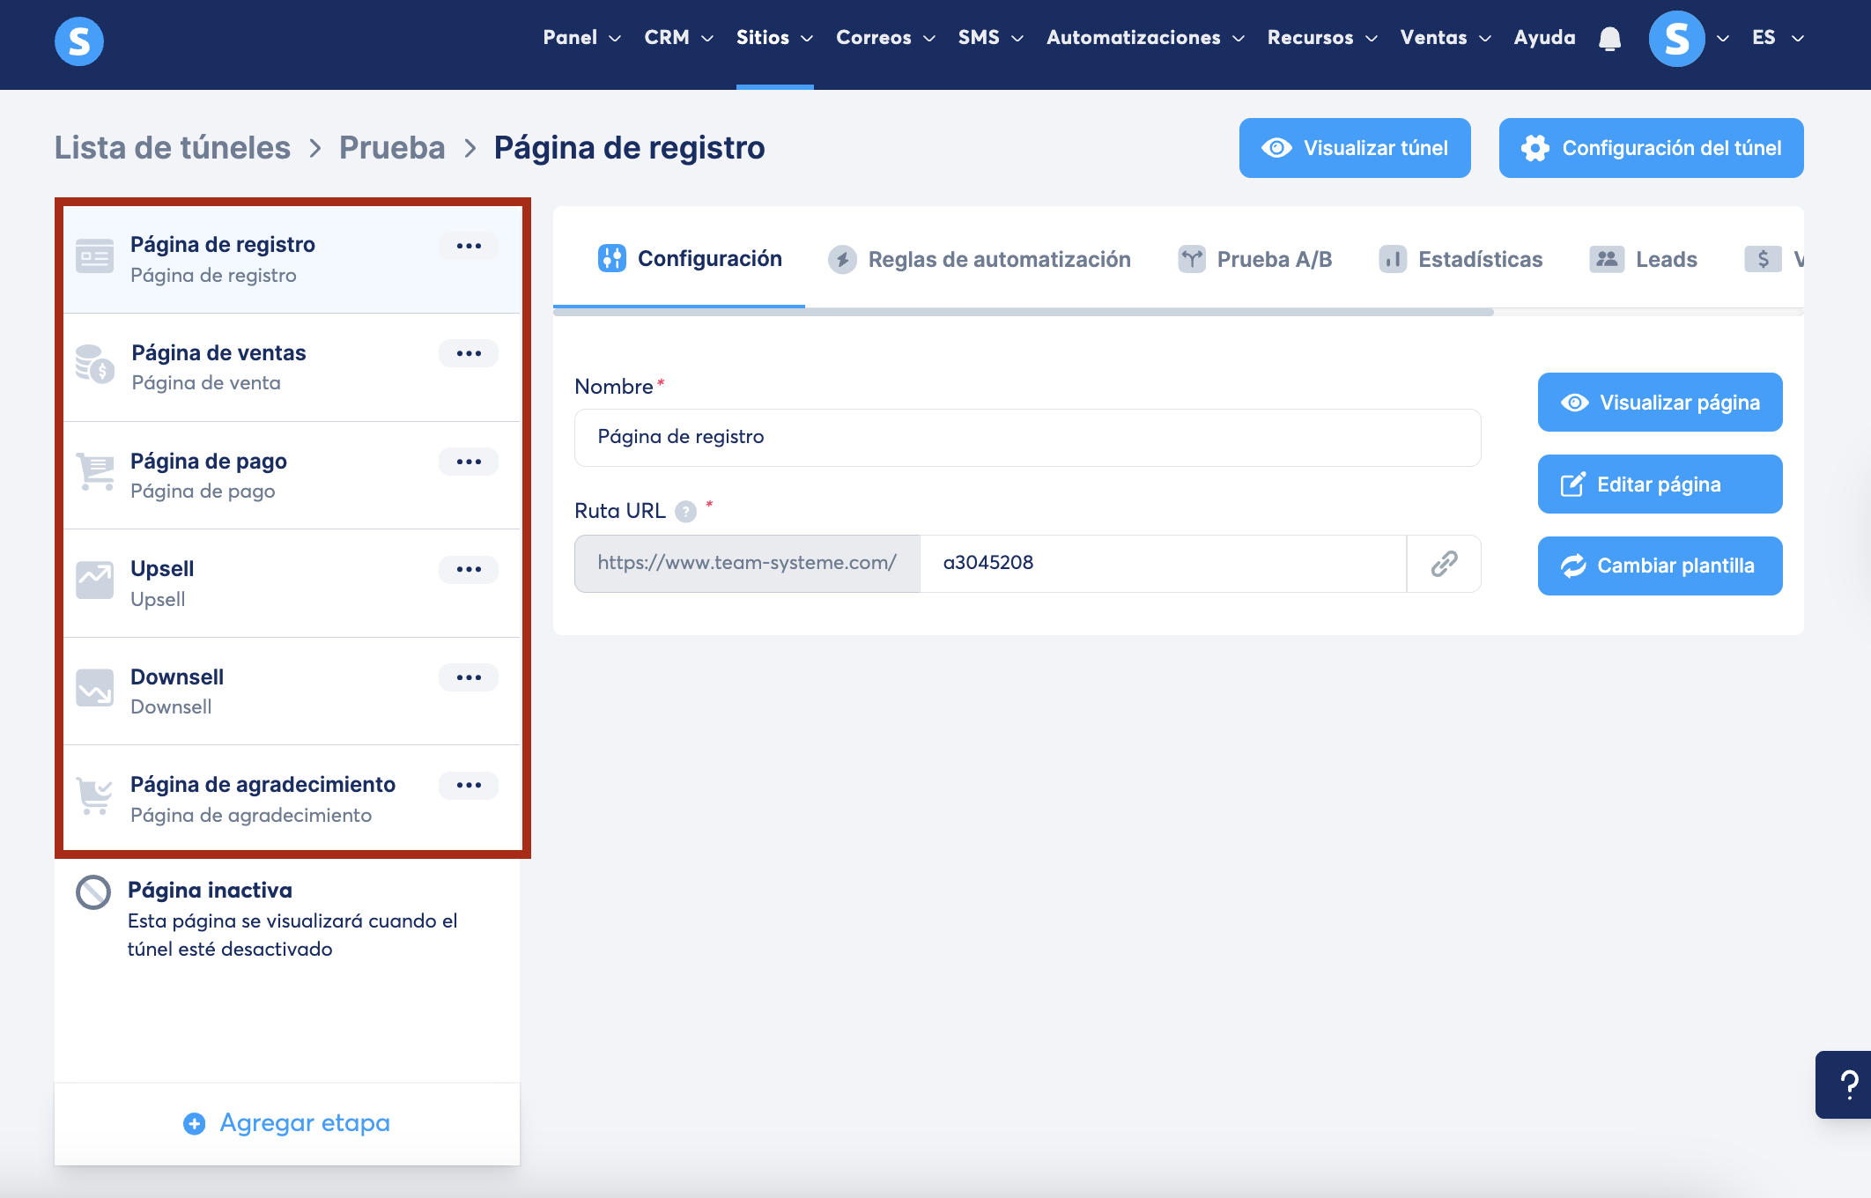This screenshot has height=1198, width=1871.
Task: Click the notification bell icon
Action: [1609, 39]
